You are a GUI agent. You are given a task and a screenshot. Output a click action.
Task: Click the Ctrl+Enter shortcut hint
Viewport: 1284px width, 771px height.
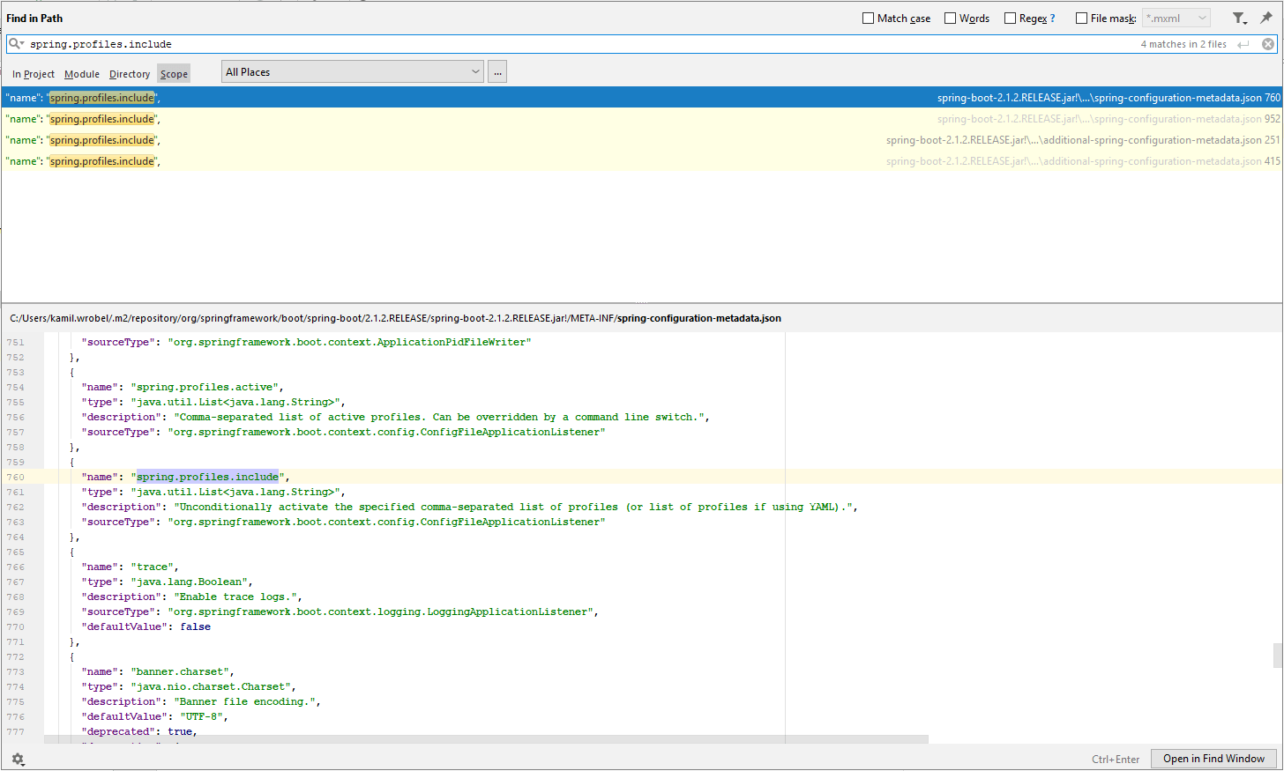click(1116, 759)
